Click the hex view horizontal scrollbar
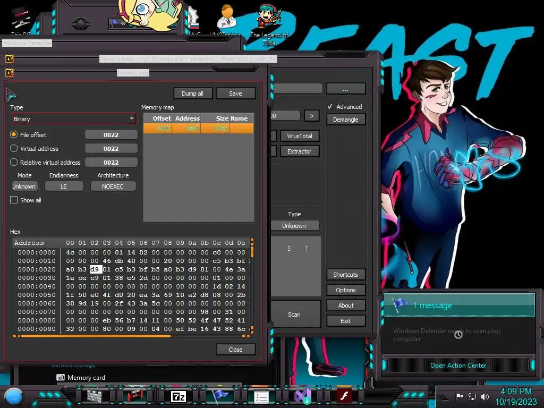This screenshot has height=408, width=544. pos(131,336)
